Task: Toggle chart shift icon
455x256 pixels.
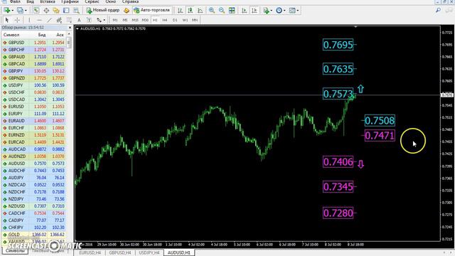Action: [x=255, y=11]
